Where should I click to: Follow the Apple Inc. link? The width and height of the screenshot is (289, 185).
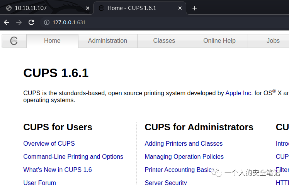coord(239,93)
